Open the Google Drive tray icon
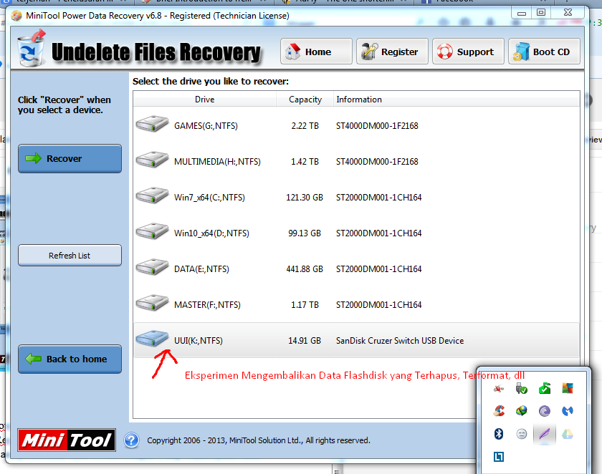602x474 pixels. click(567, 434)
